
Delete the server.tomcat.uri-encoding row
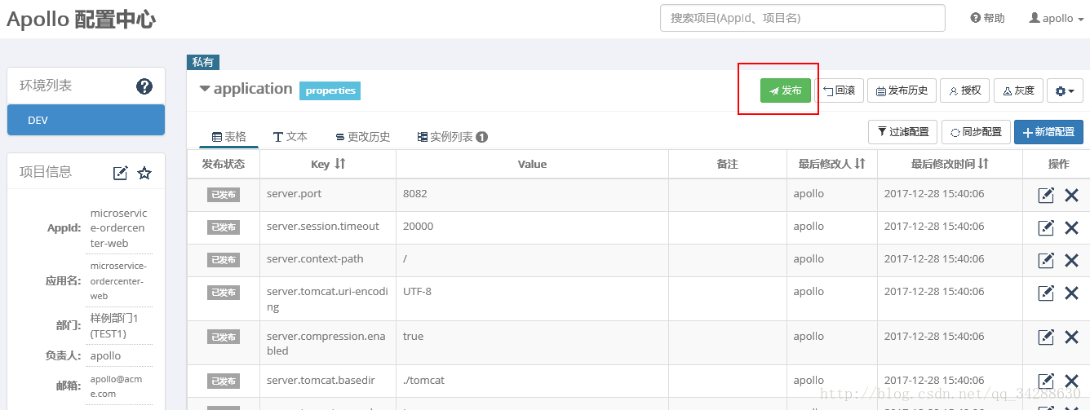coord(1071,293)
